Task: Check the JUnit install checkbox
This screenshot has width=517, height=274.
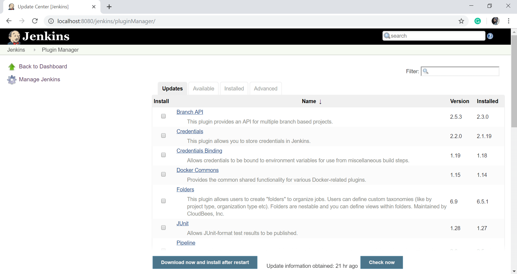Action: (x=163, y=227)
